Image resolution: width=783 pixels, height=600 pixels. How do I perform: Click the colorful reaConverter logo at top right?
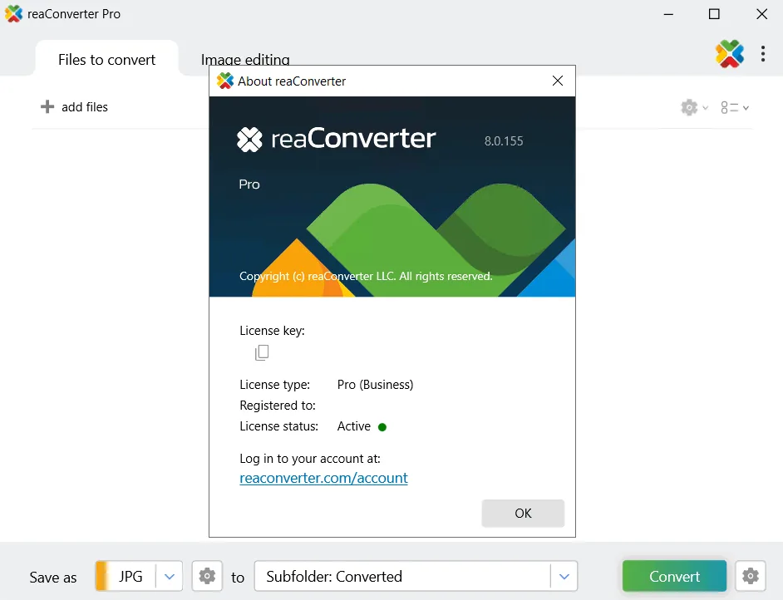point(729,53)
